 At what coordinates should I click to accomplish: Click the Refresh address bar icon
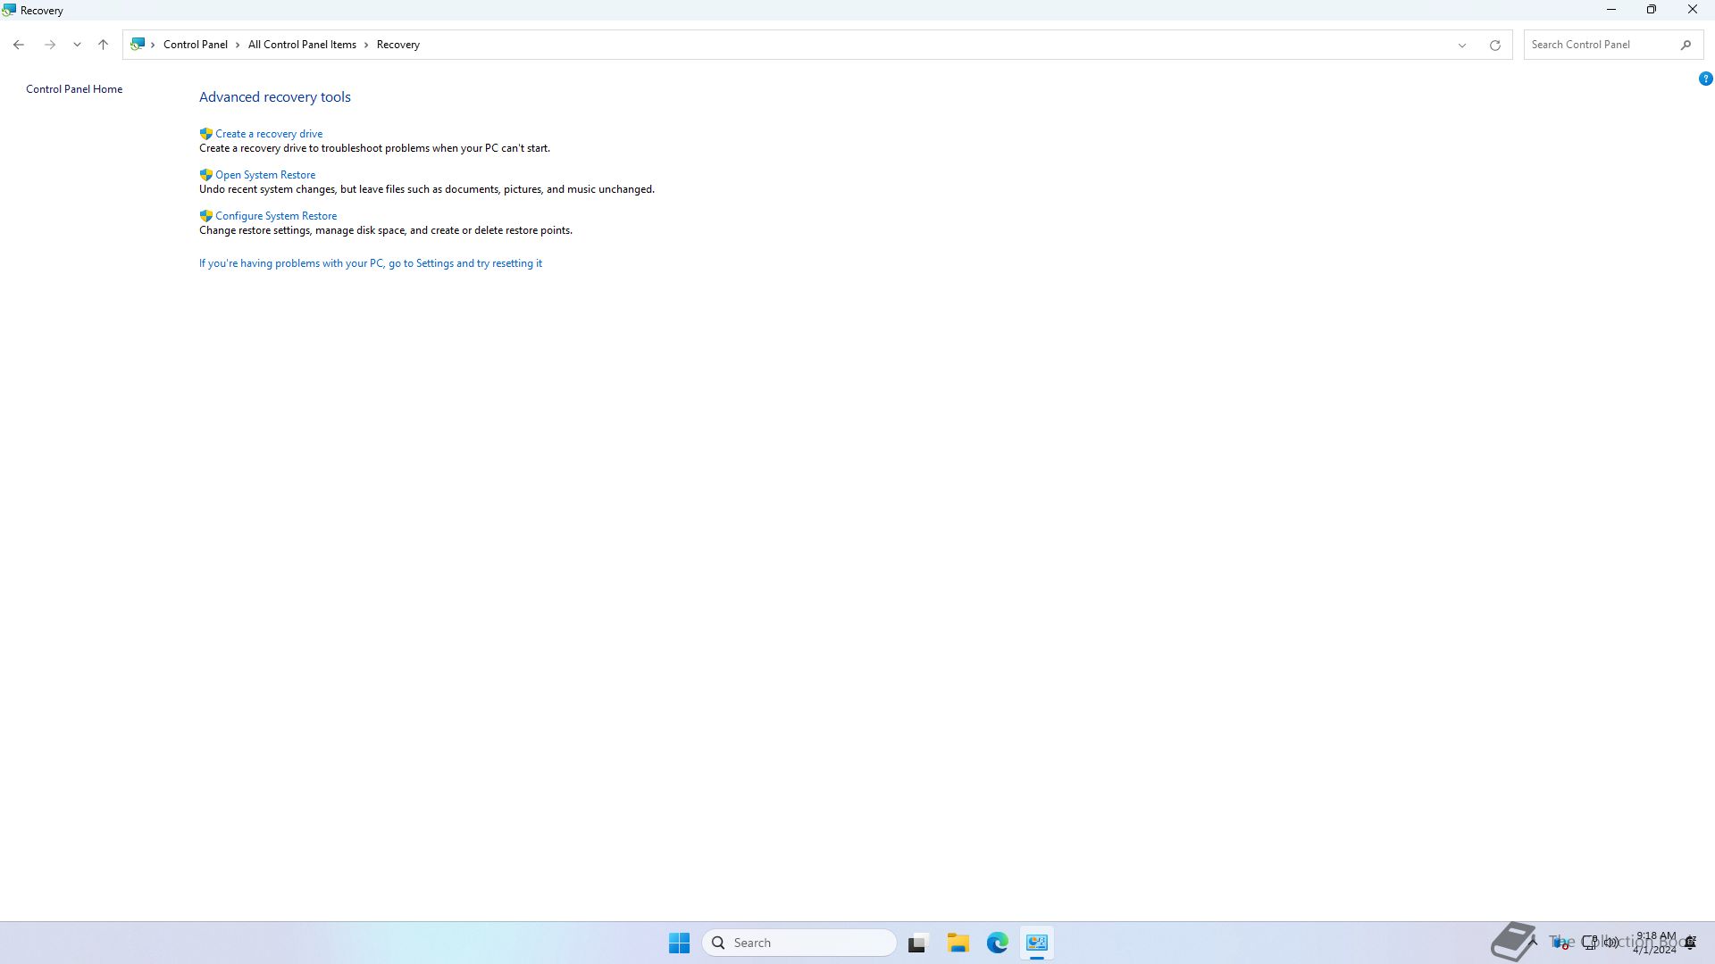(1494, 45)
